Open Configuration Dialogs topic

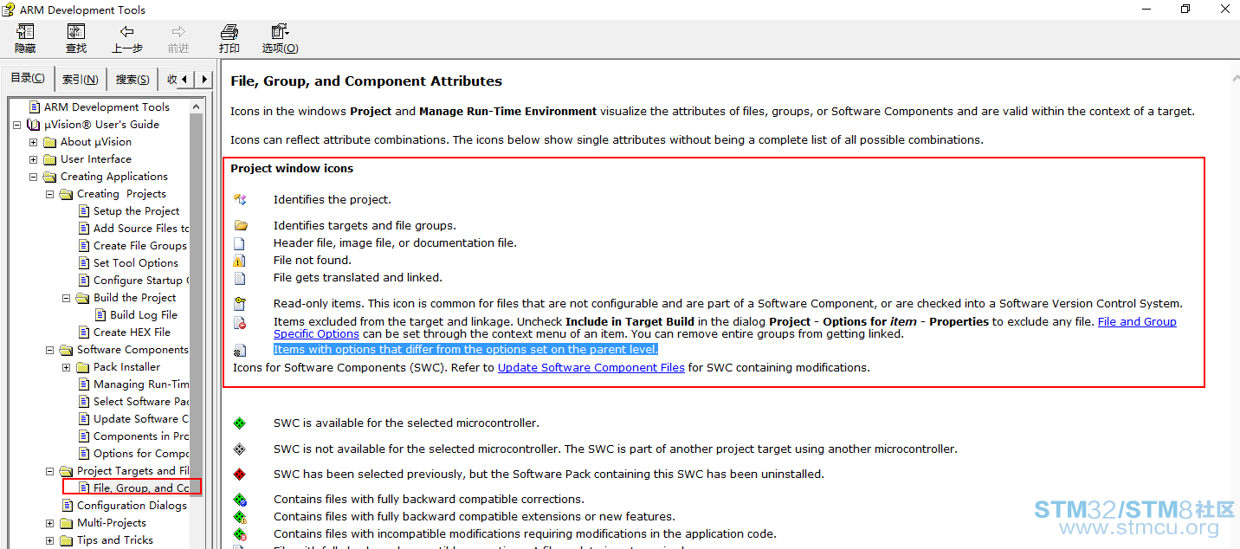[132, 506]
